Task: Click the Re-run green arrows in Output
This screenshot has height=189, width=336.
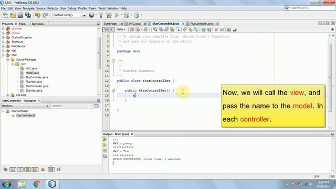Action: (105, 140)
